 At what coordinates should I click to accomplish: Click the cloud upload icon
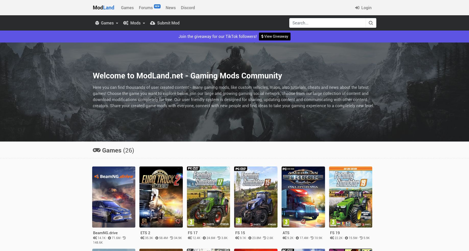click(153, 23)
